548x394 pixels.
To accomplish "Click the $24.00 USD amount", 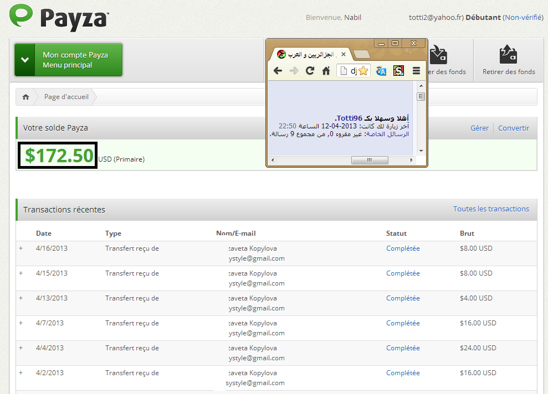I will [x=478, y=348].
